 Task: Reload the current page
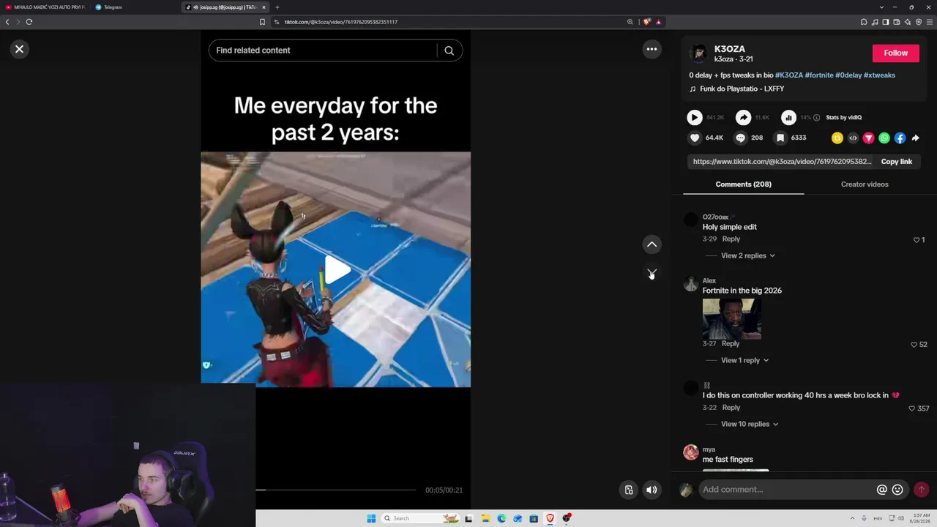29,22
